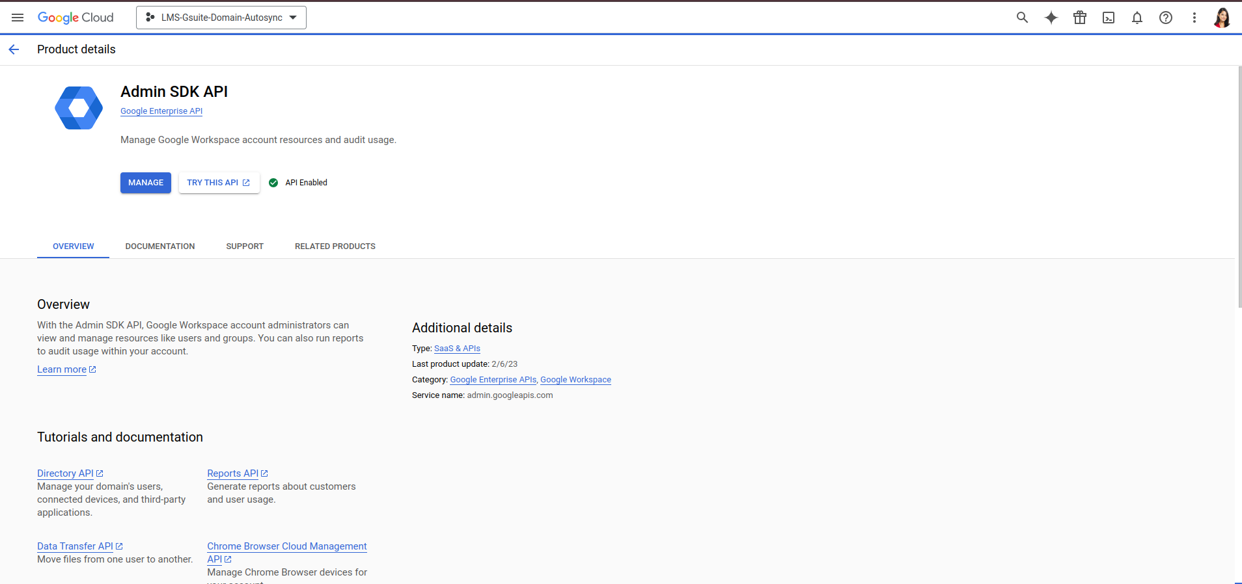Open the search magnifier icon
The image size is (1242, 584).
pos(1023,18)
